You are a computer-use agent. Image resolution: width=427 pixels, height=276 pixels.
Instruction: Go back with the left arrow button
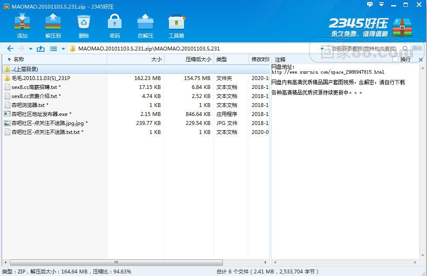pyautogui.click(x=10, y=48)
